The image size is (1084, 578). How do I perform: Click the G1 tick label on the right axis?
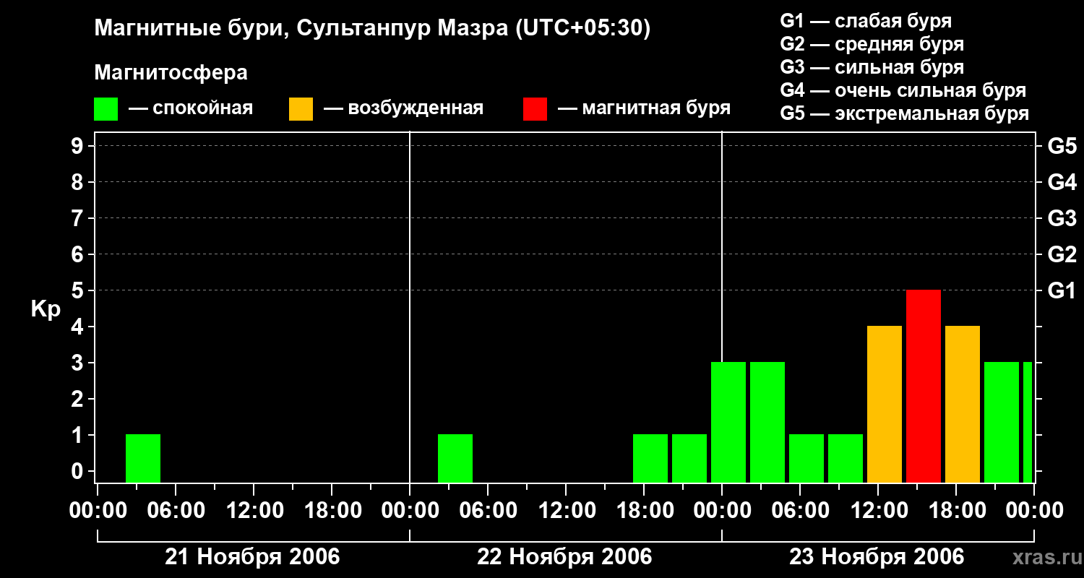[1062, 290]
